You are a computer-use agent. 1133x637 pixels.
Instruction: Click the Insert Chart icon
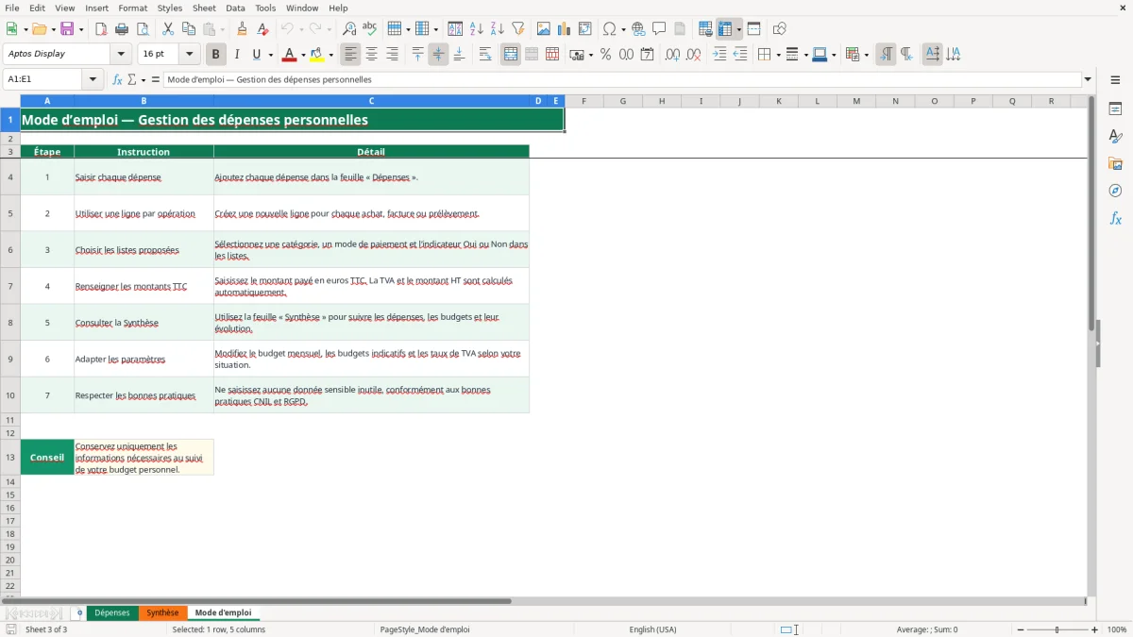pyautogui.click(x=565, y=29)
